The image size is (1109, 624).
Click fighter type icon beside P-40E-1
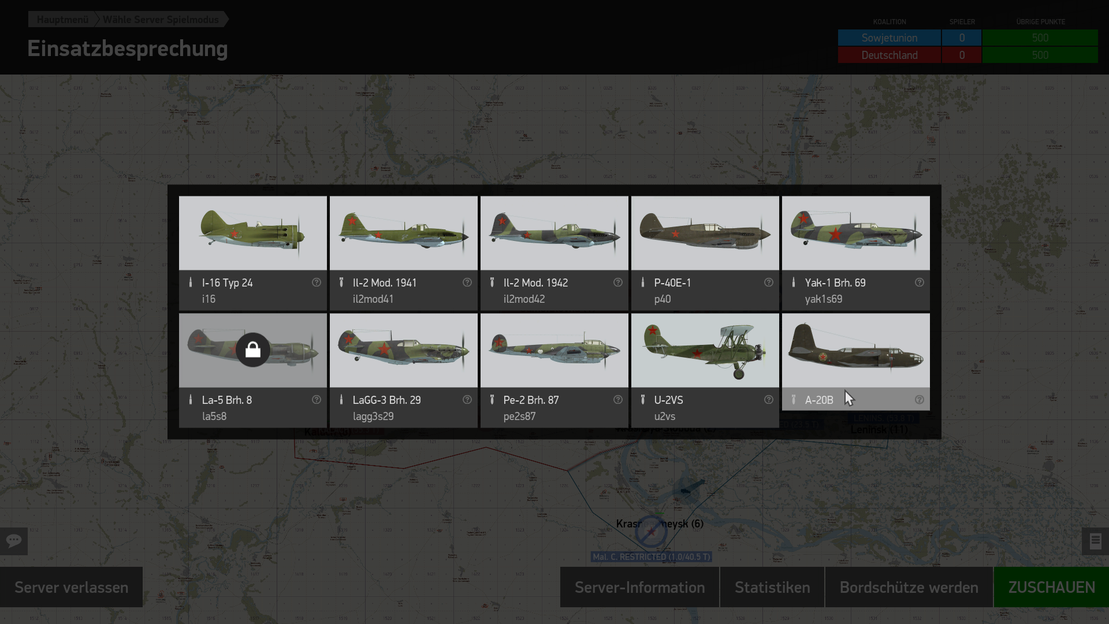643,283
